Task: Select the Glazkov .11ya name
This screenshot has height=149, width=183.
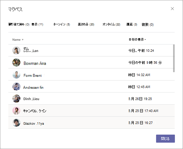Action: 33,124
